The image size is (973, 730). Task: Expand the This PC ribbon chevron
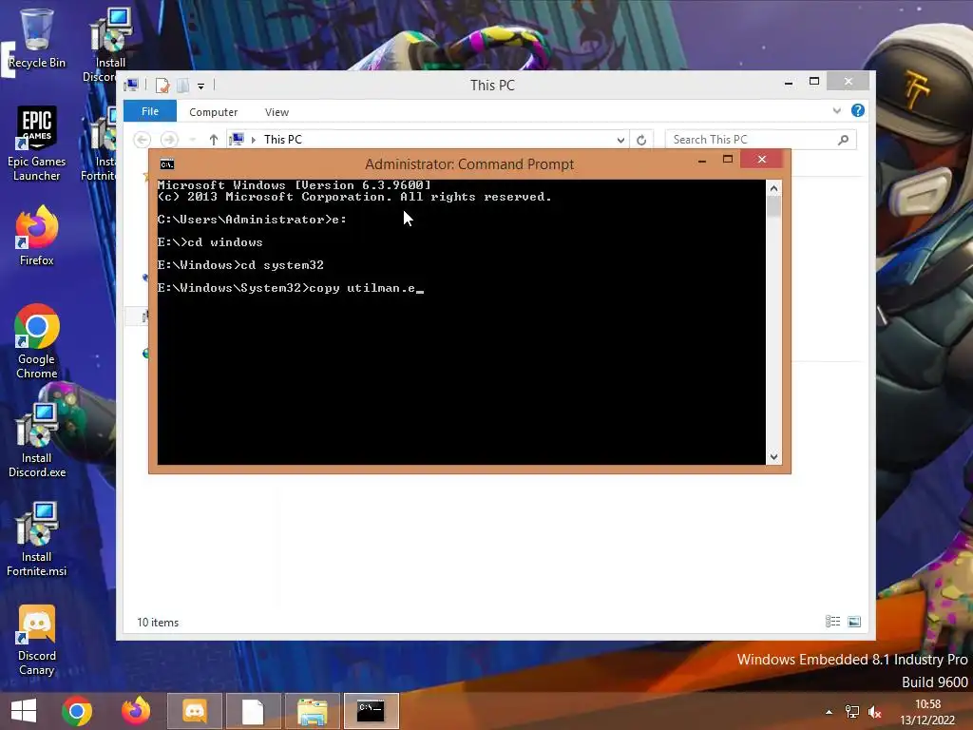(837, 111)
